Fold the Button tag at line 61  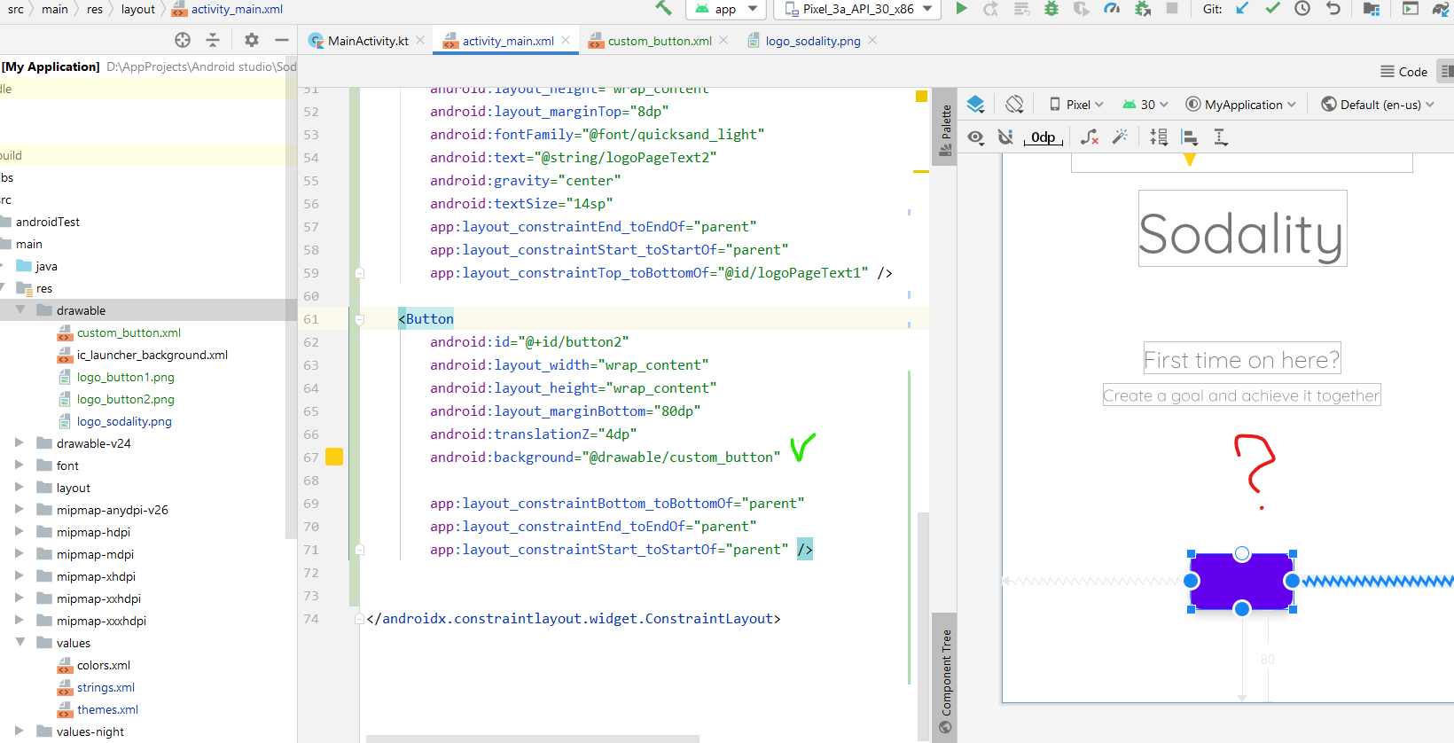(359, 319)
